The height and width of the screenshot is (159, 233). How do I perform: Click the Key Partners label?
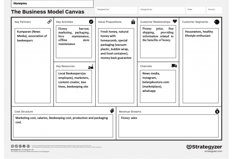click(x=23, y=22)
